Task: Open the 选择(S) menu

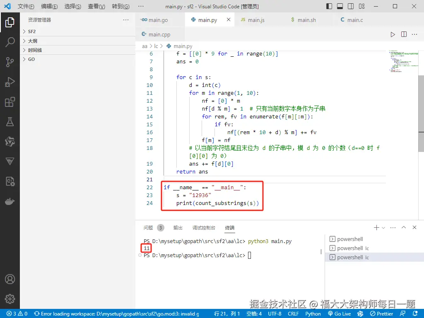Action: 73,6
